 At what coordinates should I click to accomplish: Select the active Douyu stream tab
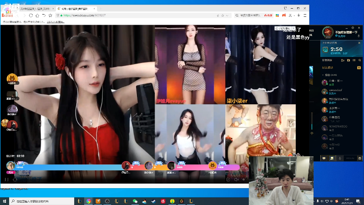tap(76, 9)
